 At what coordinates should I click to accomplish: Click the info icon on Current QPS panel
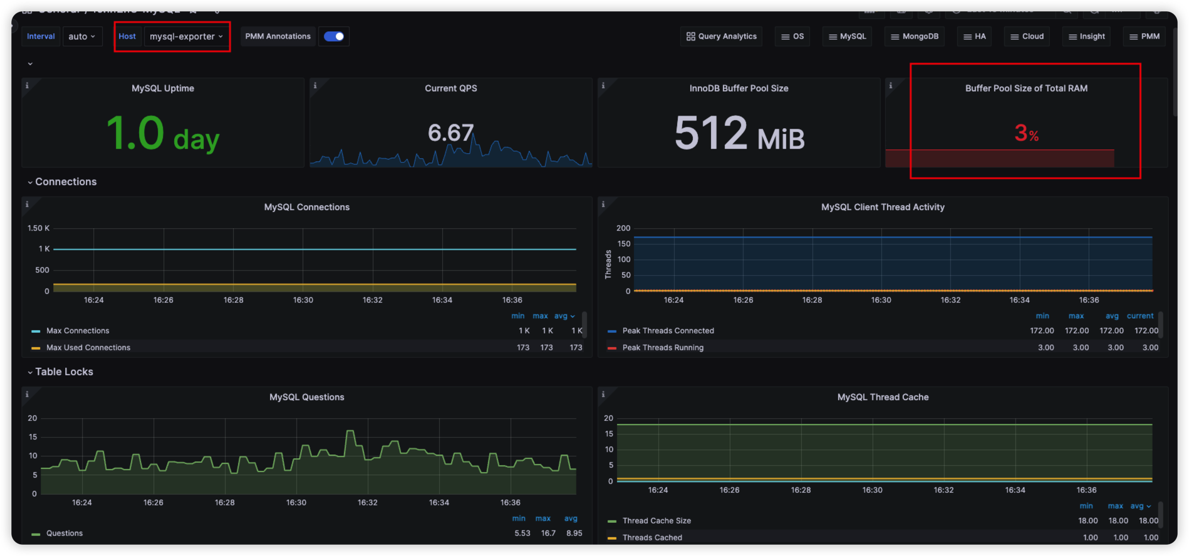point(315,86)
